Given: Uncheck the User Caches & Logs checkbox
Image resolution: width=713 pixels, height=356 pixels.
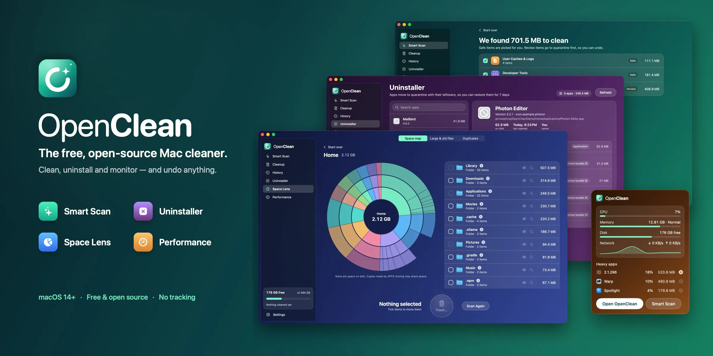Looking at the screenshot, I should tap(485, 61).
